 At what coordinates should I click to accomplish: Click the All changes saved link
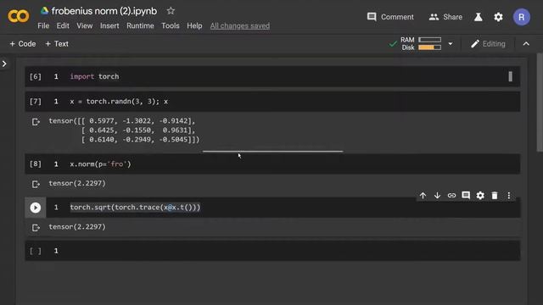239,26
